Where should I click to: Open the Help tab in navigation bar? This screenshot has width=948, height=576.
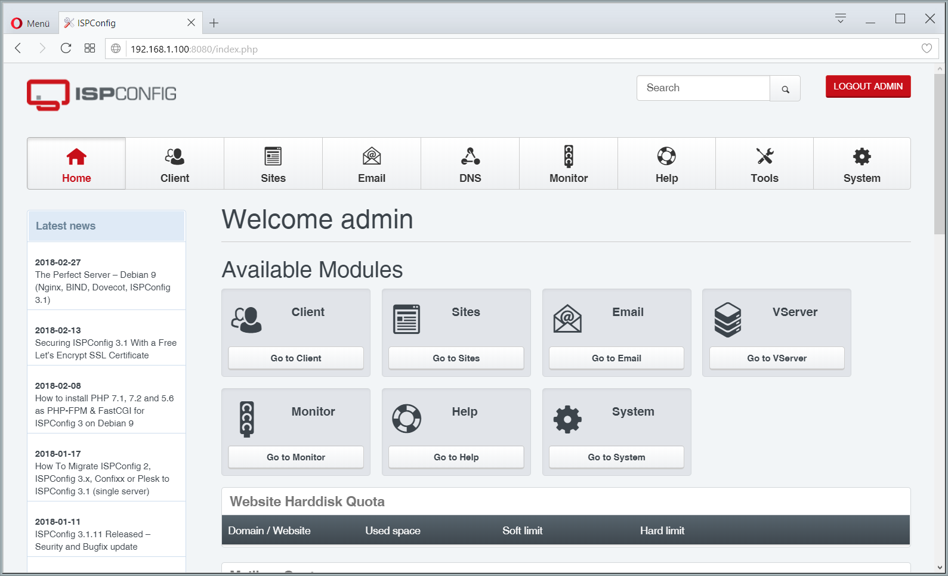pos(666,164)
